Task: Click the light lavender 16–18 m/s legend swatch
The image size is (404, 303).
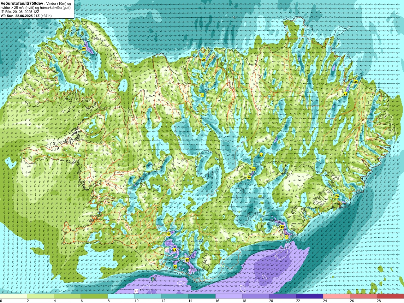Action: coord(229,296)
